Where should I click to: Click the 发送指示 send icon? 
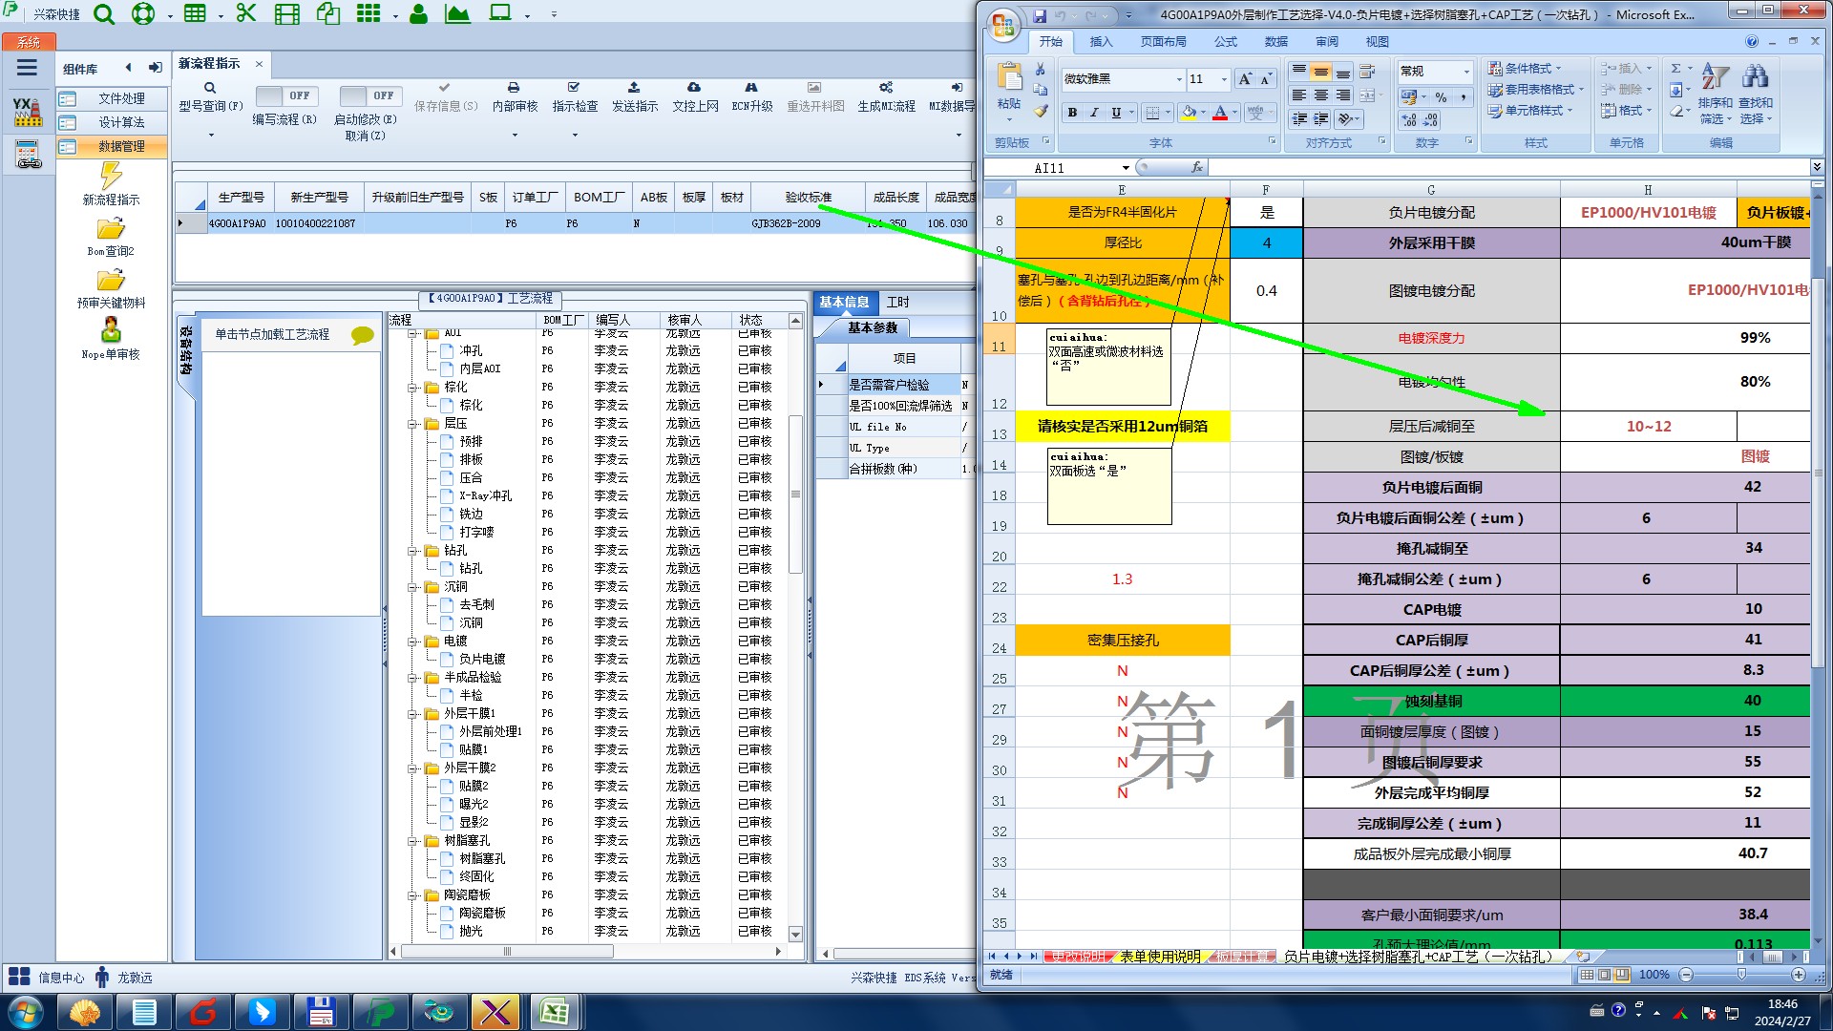634,88
